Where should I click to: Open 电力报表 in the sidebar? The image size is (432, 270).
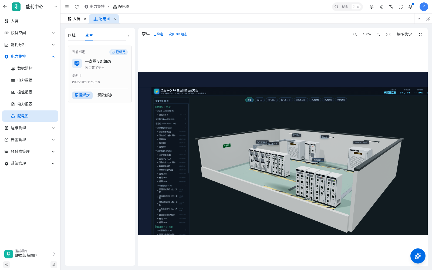[x=30, y=104]
